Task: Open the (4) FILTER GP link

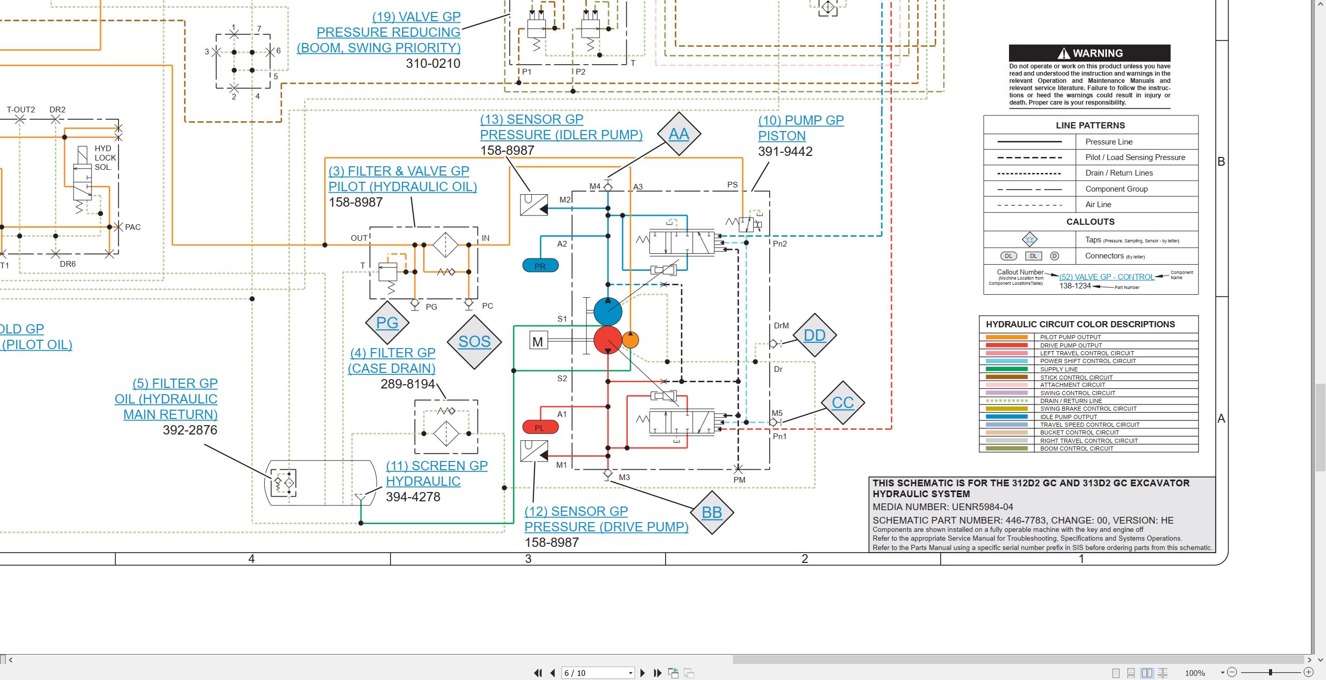Action: pos(392,360)
